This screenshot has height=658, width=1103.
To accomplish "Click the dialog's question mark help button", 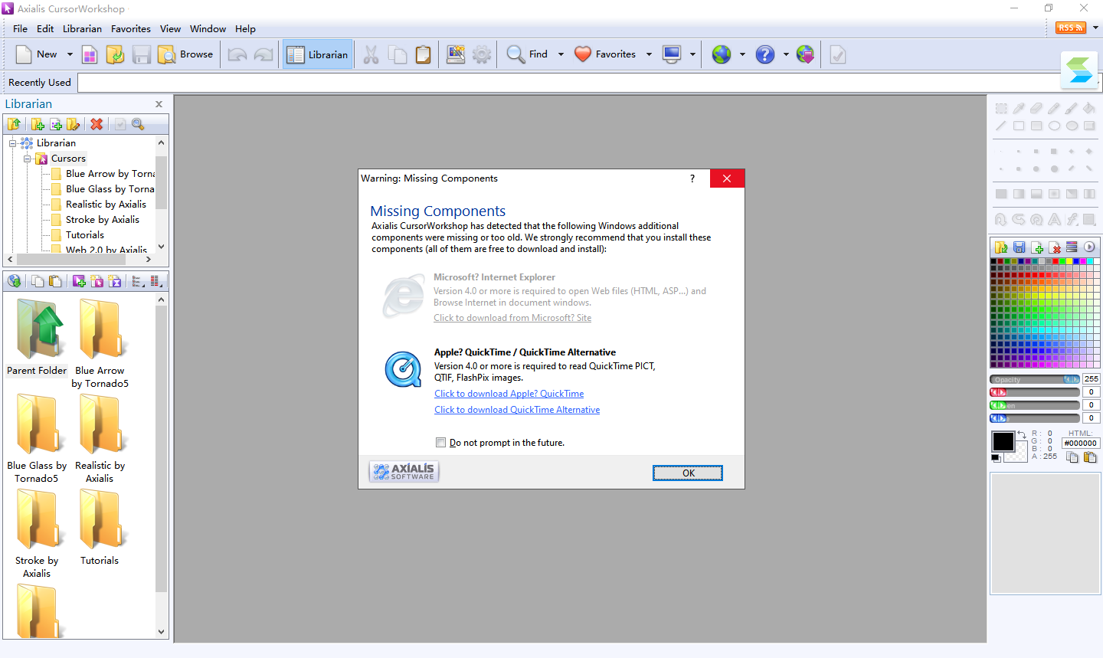I will pyautogui.click(x=692, y=178).
